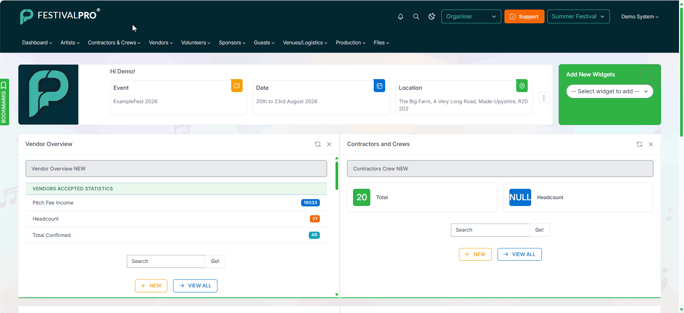Toggle dark mode moon icon

pos(432,16)
